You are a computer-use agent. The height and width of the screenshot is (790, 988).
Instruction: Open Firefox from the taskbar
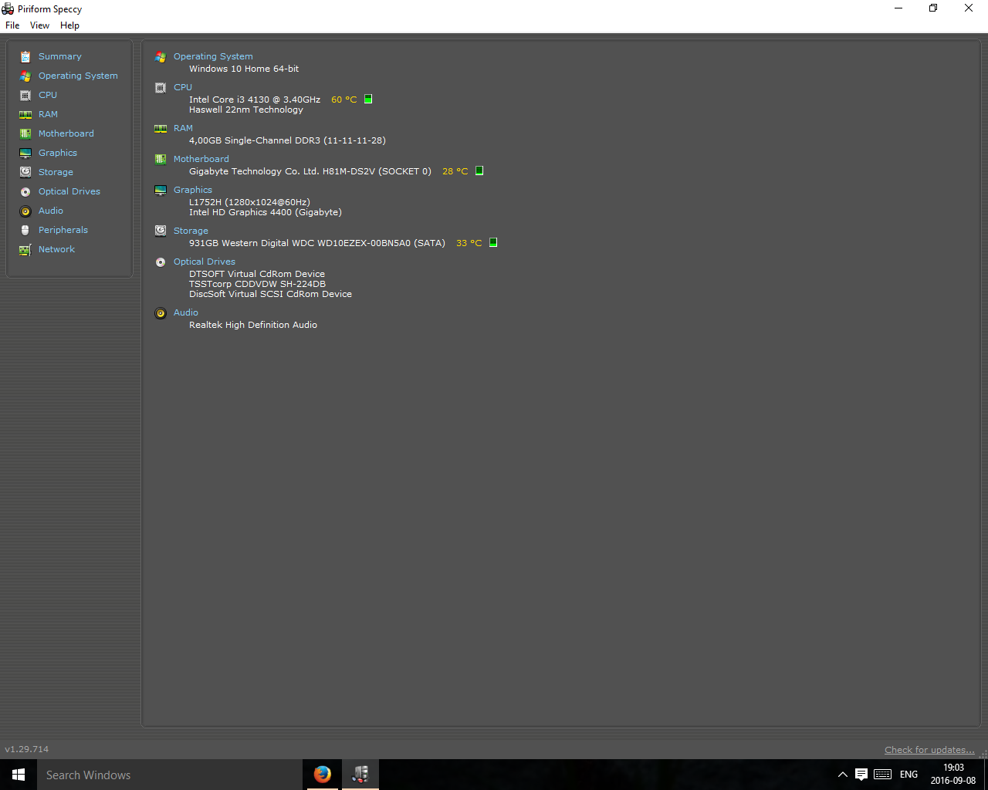point(323,775)
